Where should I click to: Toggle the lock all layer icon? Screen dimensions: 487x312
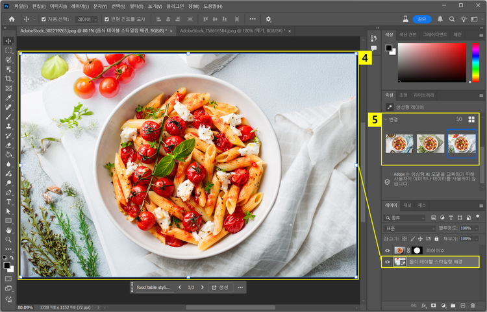pos(436,239)
